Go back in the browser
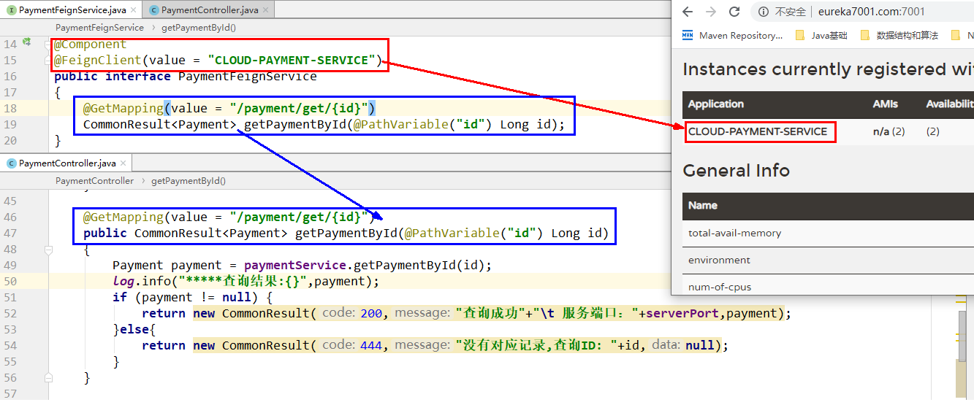 (688, 12)
